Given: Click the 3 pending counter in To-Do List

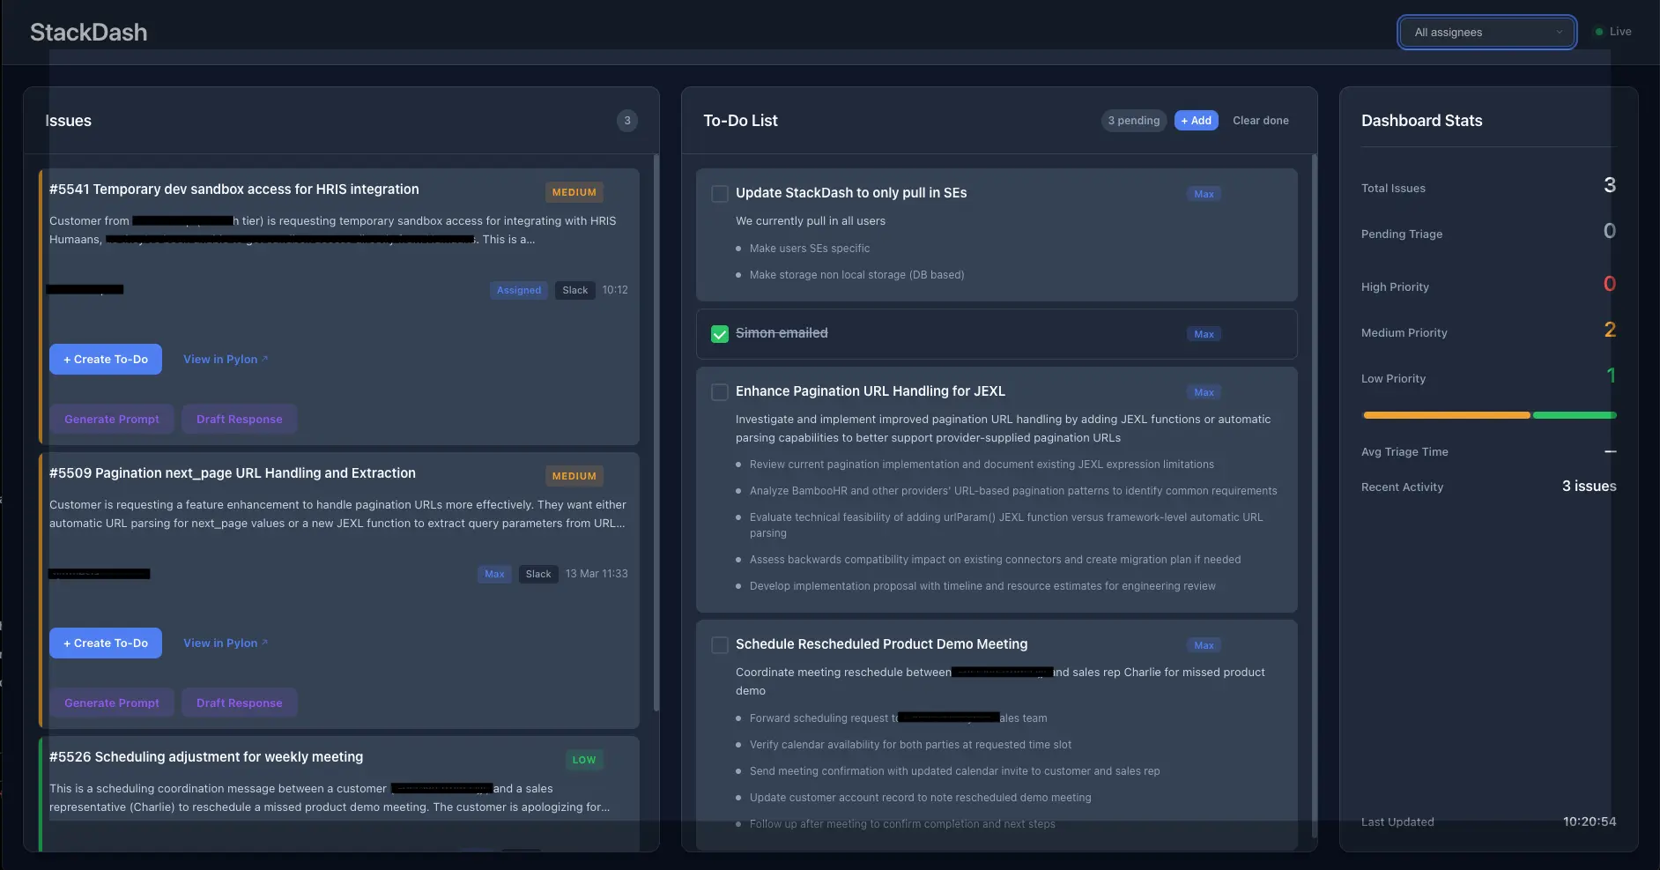Looking at the screenshot, I should pyautogui.click(x=1133, y=121).
